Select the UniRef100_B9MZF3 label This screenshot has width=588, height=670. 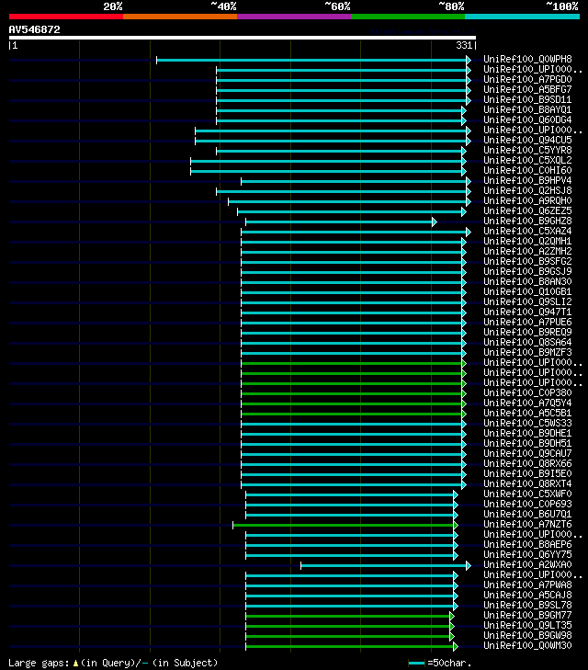527,353
